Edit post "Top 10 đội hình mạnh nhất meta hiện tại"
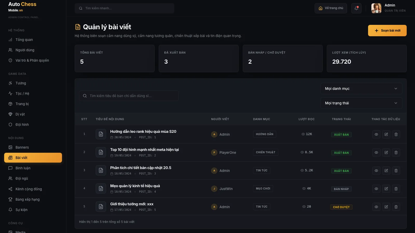Viewport: 415px width, 233px height. click(386, 152)
